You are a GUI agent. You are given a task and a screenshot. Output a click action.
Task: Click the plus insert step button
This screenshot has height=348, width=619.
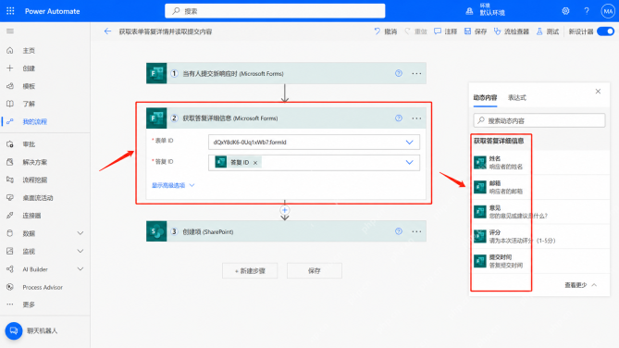pyautogui.click(x=285, y=210)
